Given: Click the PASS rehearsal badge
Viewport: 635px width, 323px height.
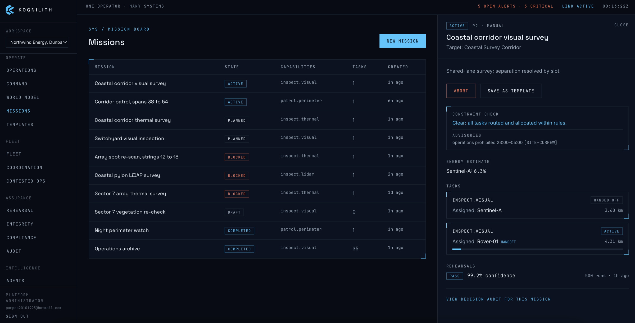Looking at the screenshot, I should pos(455,276).
